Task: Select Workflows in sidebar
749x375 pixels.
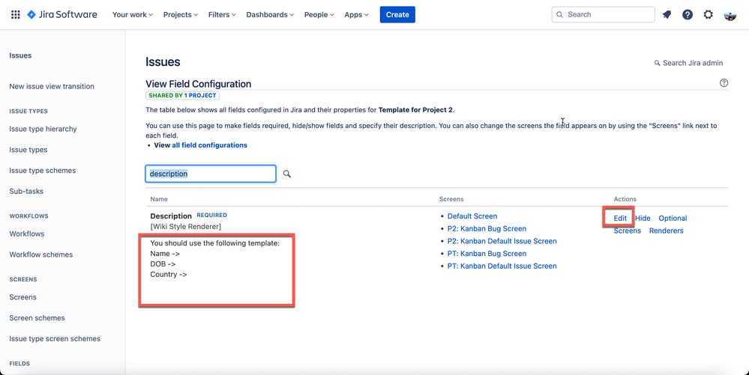Action: [x=27, y=234]
